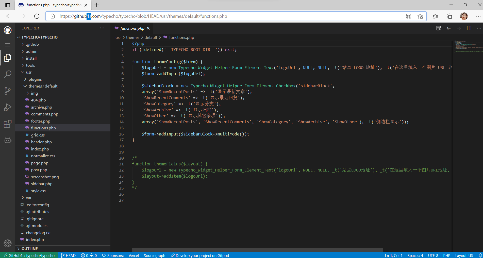The height and width of the screenshot is (258, 483).
Task: Click the Sourcegraph sponsor link
Action: [154, 255]
